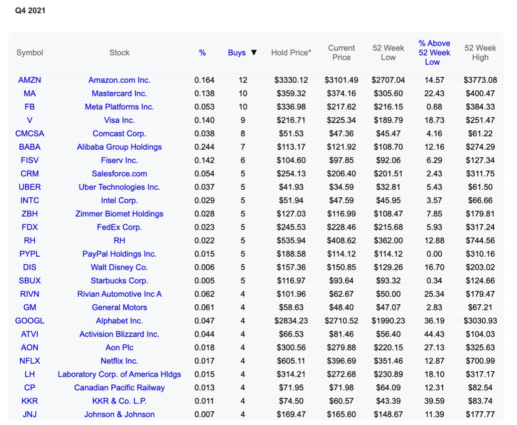Click INTC ticker symbol

coord(30,201)
